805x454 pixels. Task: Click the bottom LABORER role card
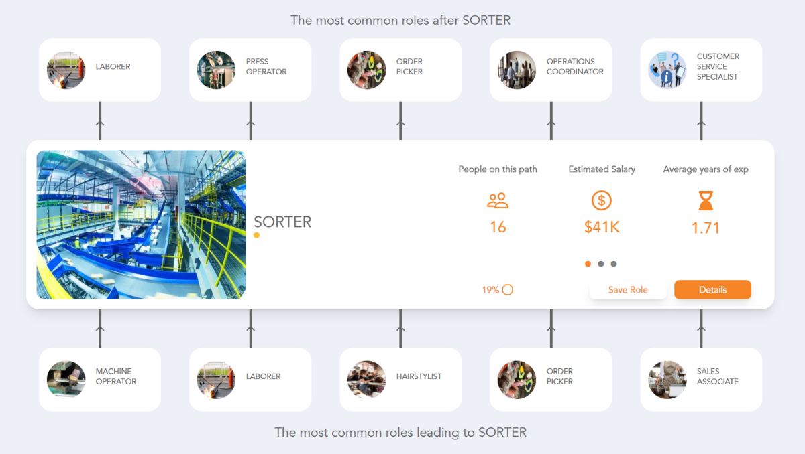[x=250, y=380]
